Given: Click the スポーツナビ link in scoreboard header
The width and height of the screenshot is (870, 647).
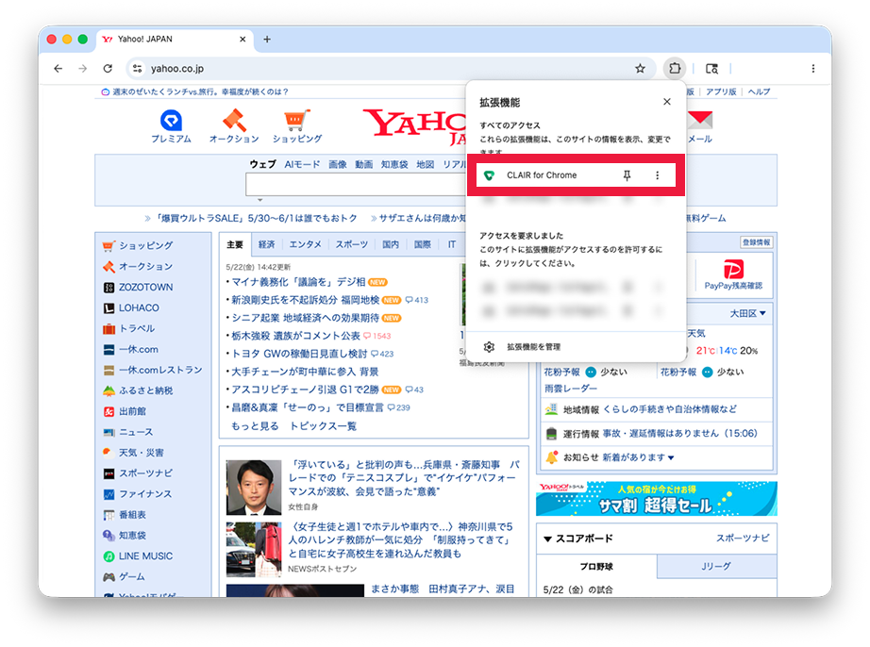Looking at the screenshot, I should point(743,539).
